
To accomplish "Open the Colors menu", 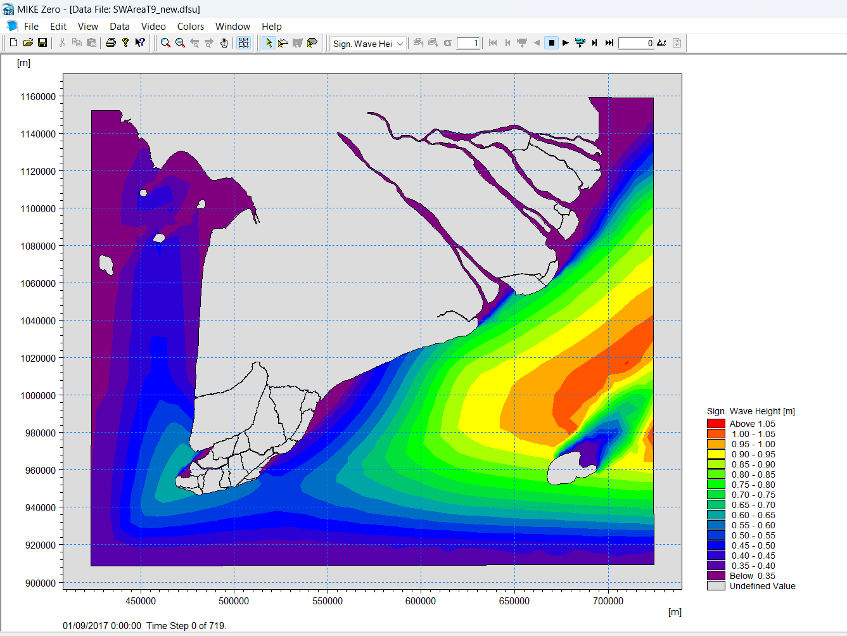I will [190, 27].
